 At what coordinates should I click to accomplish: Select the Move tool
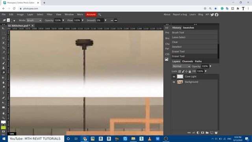[x=4, y=28]
